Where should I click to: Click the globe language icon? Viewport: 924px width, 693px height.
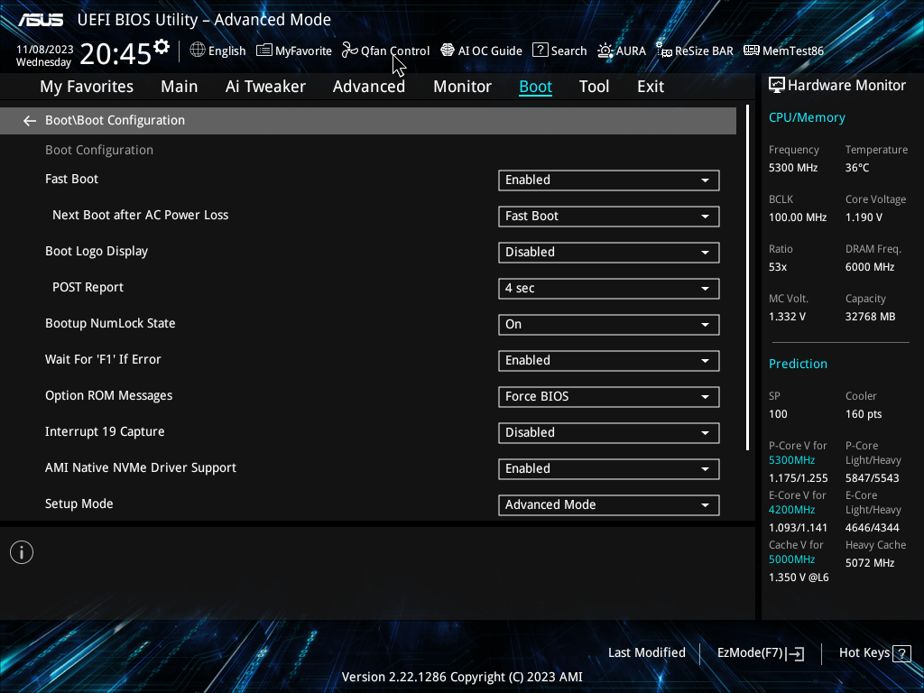[198, 51]
